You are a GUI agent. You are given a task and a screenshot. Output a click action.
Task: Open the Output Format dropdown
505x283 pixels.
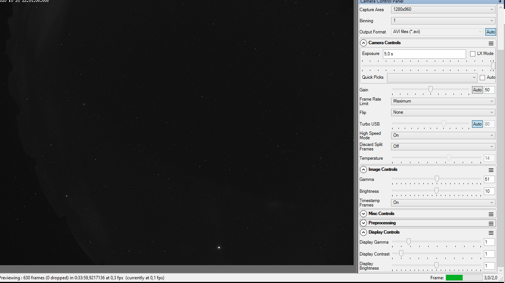(437, 32)
